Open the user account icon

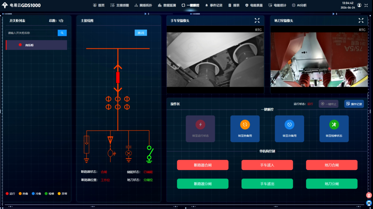click(359, 5)
